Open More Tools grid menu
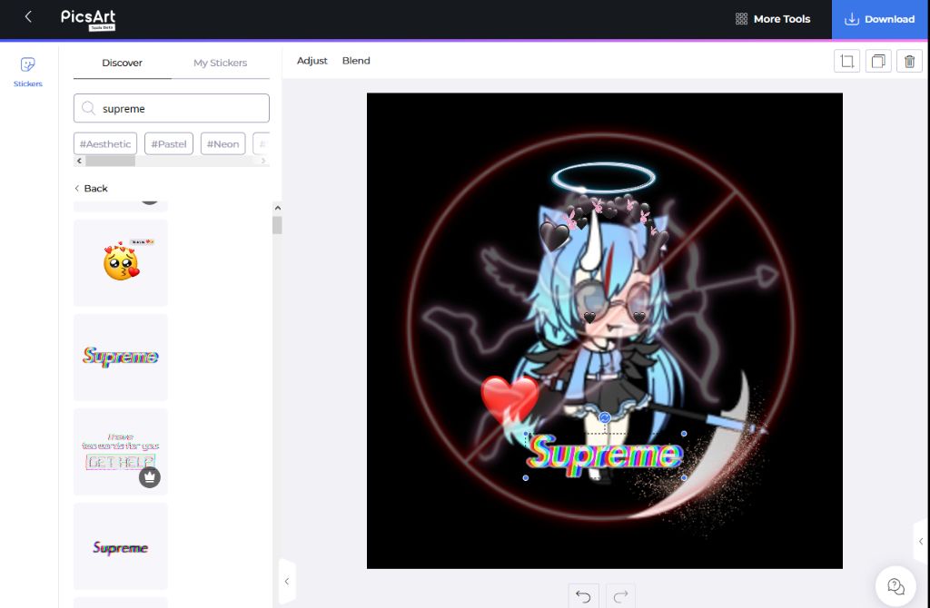The width and height of the screenshot is (930, 608). [x=772, y=19]
